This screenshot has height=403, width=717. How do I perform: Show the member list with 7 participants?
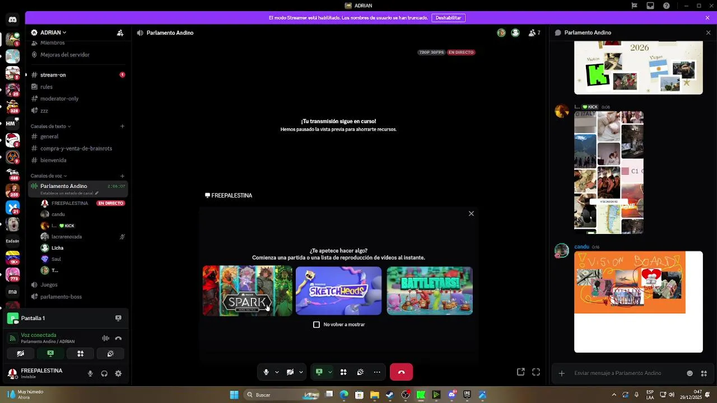pyautogui.click(x=534, y=32)
